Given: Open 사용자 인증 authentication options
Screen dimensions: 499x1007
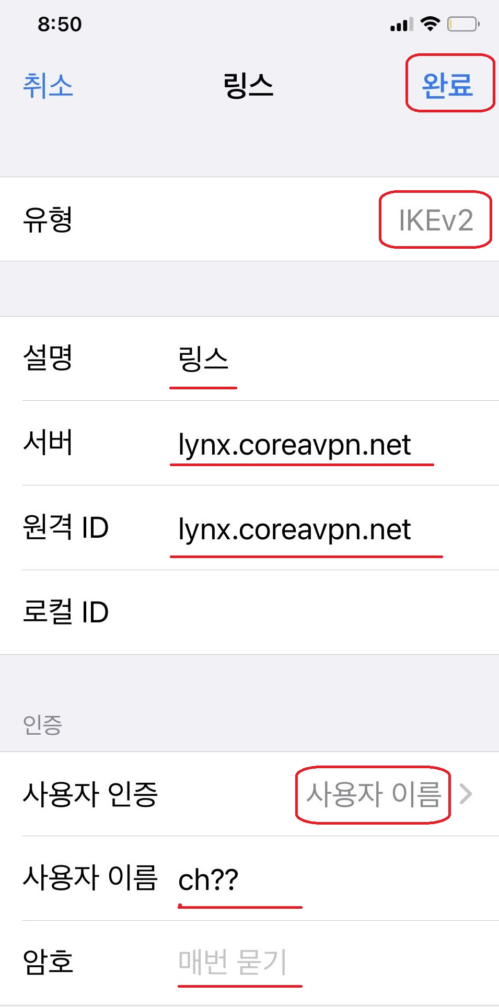Looking at the screenshot, I should coord(249,794).
